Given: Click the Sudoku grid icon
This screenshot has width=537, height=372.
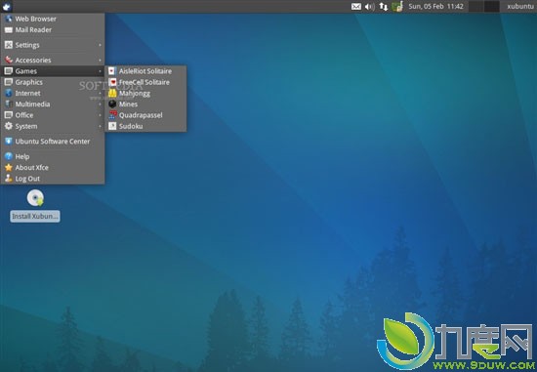Looking at the screenshot, I should pyautogui.click(x=112, y=126).
